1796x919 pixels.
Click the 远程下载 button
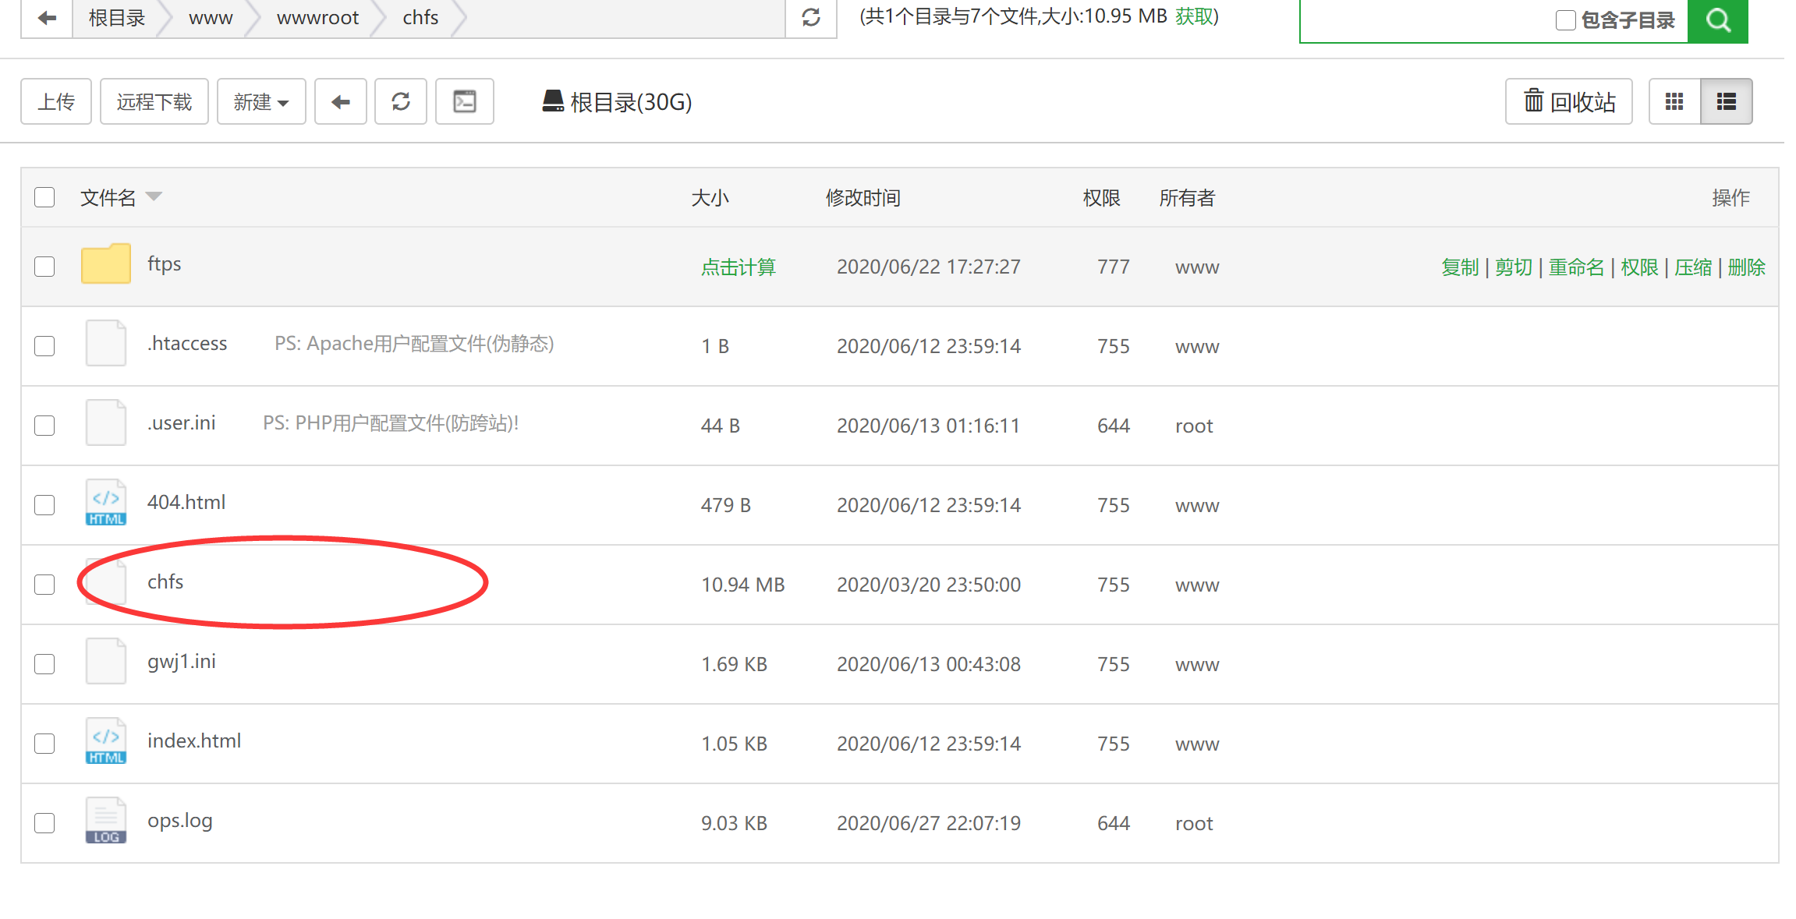[x=154, y=101]
